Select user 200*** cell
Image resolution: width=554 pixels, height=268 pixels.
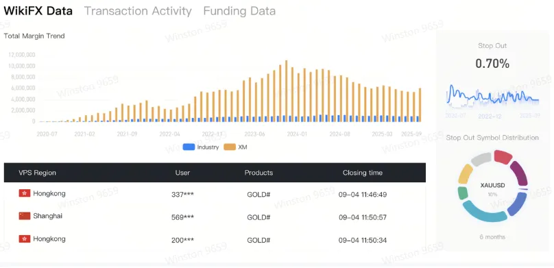182,240
